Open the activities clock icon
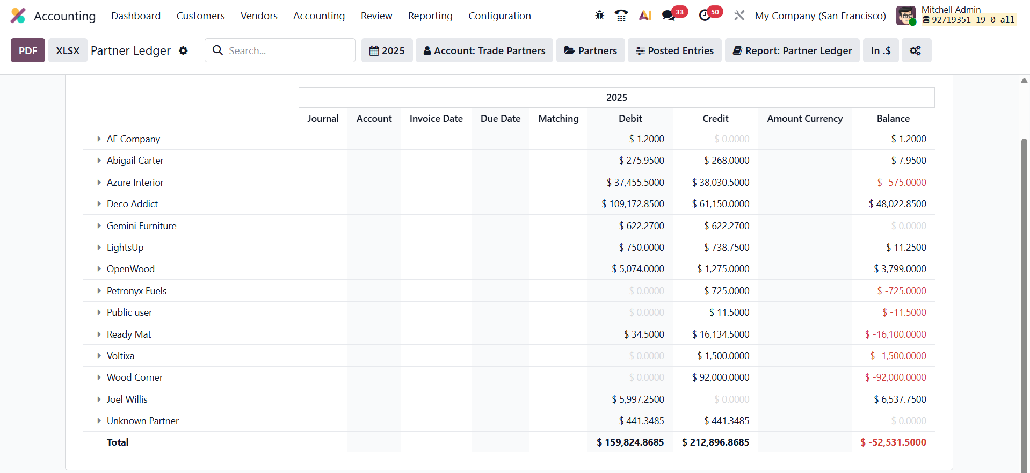Screen dimensions: 1030x473 tap(705, 16)
